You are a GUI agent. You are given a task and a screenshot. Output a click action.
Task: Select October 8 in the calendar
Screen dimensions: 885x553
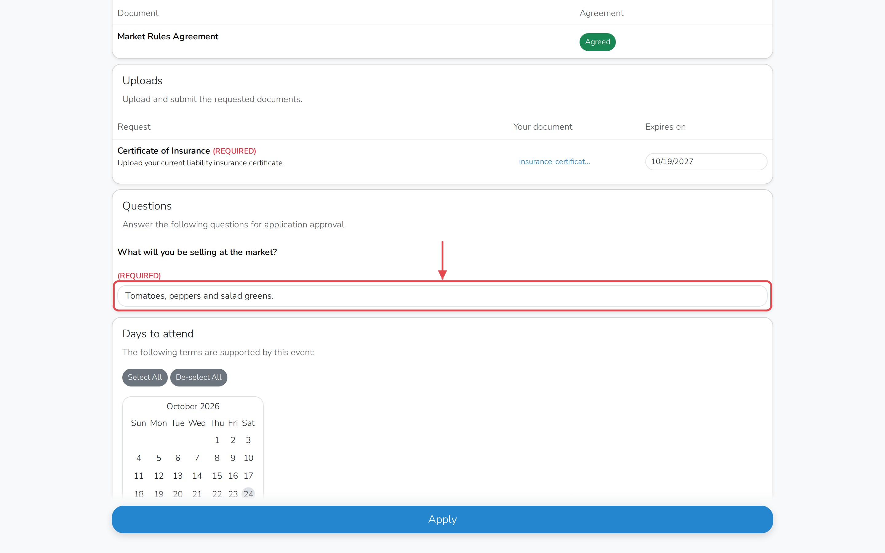(217, 458)
